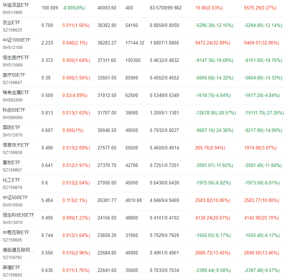285x280 pixels.
Task: Click profit 6575.29(0.27%)
Action: point(260,8)
